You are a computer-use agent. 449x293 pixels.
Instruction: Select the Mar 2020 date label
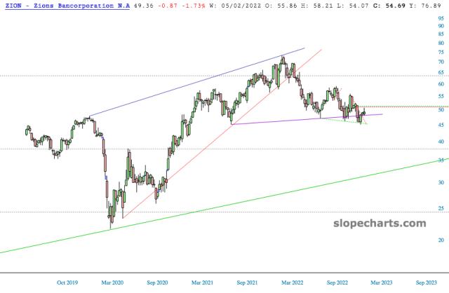pos(112,282)
